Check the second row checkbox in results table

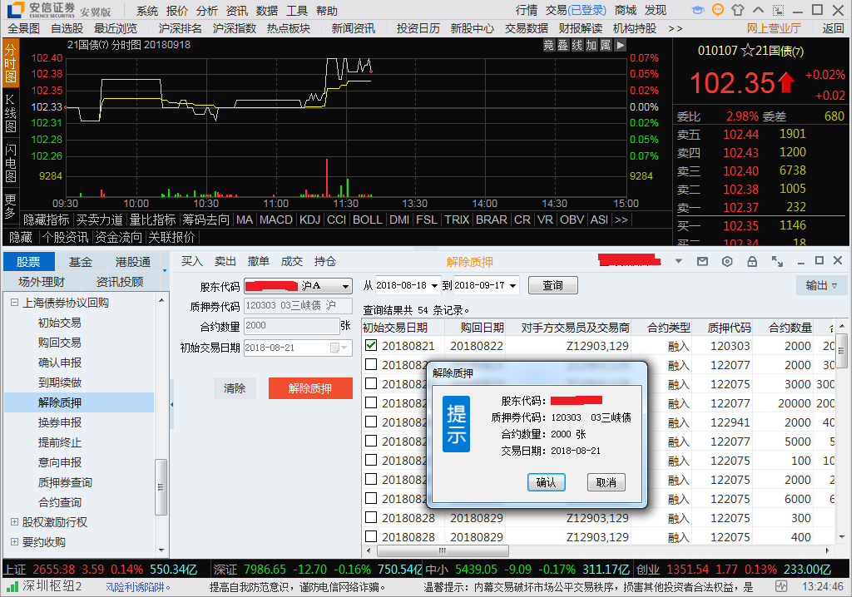point(371,364)
